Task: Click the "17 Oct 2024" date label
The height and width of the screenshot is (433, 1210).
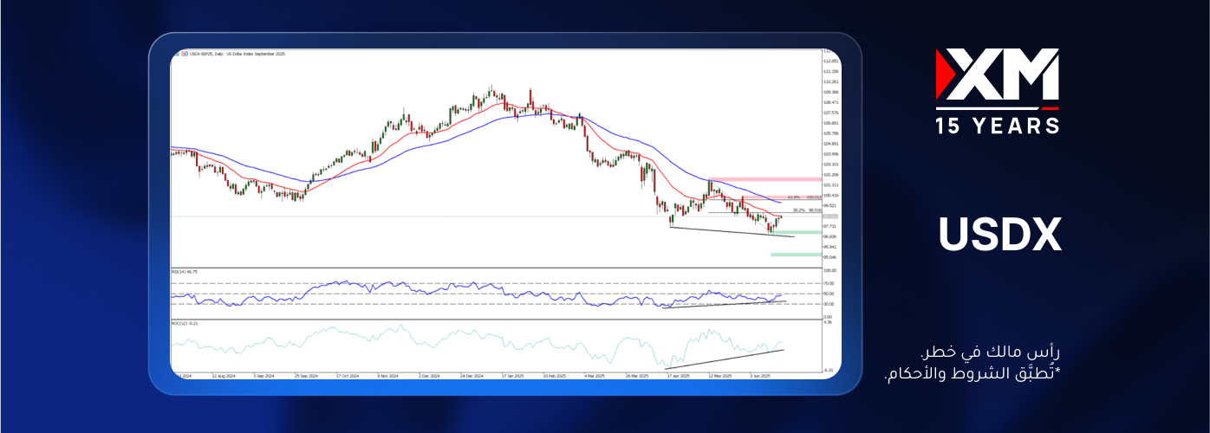Action: pyautogui.click(x=348, y=377)
